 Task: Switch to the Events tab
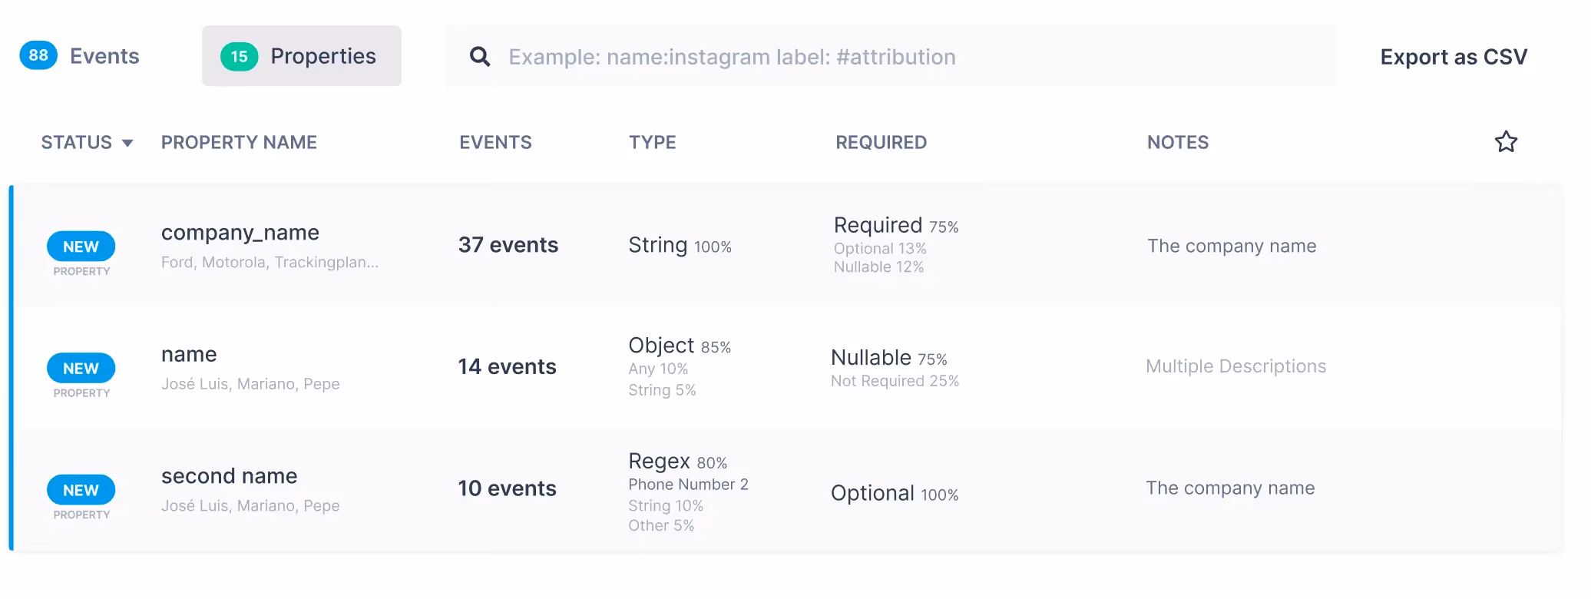pyautogui.click(x=104, y=56)
